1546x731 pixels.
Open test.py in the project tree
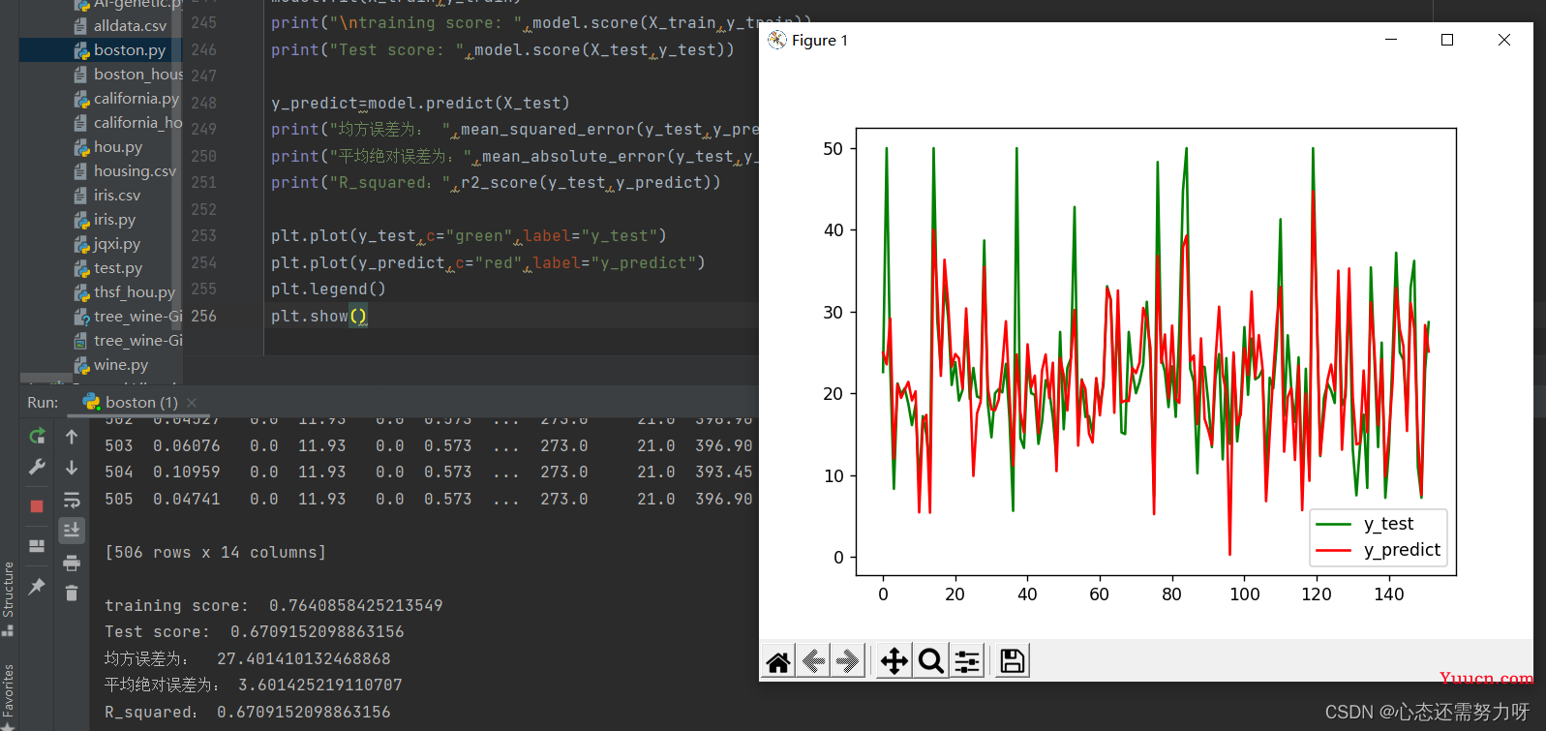118,268
